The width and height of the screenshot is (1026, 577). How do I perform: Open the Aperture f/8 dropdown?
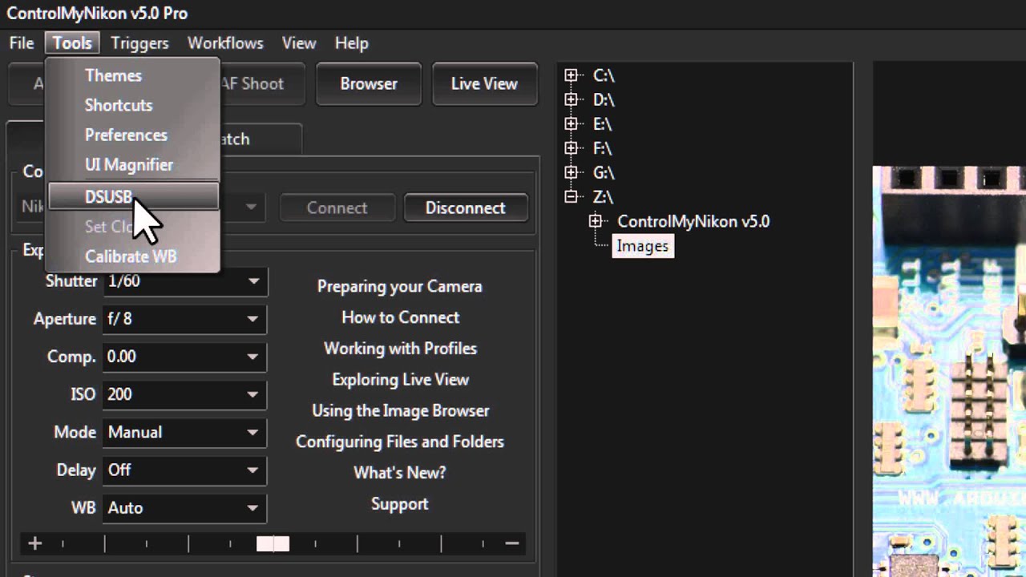tap(184, 319)
